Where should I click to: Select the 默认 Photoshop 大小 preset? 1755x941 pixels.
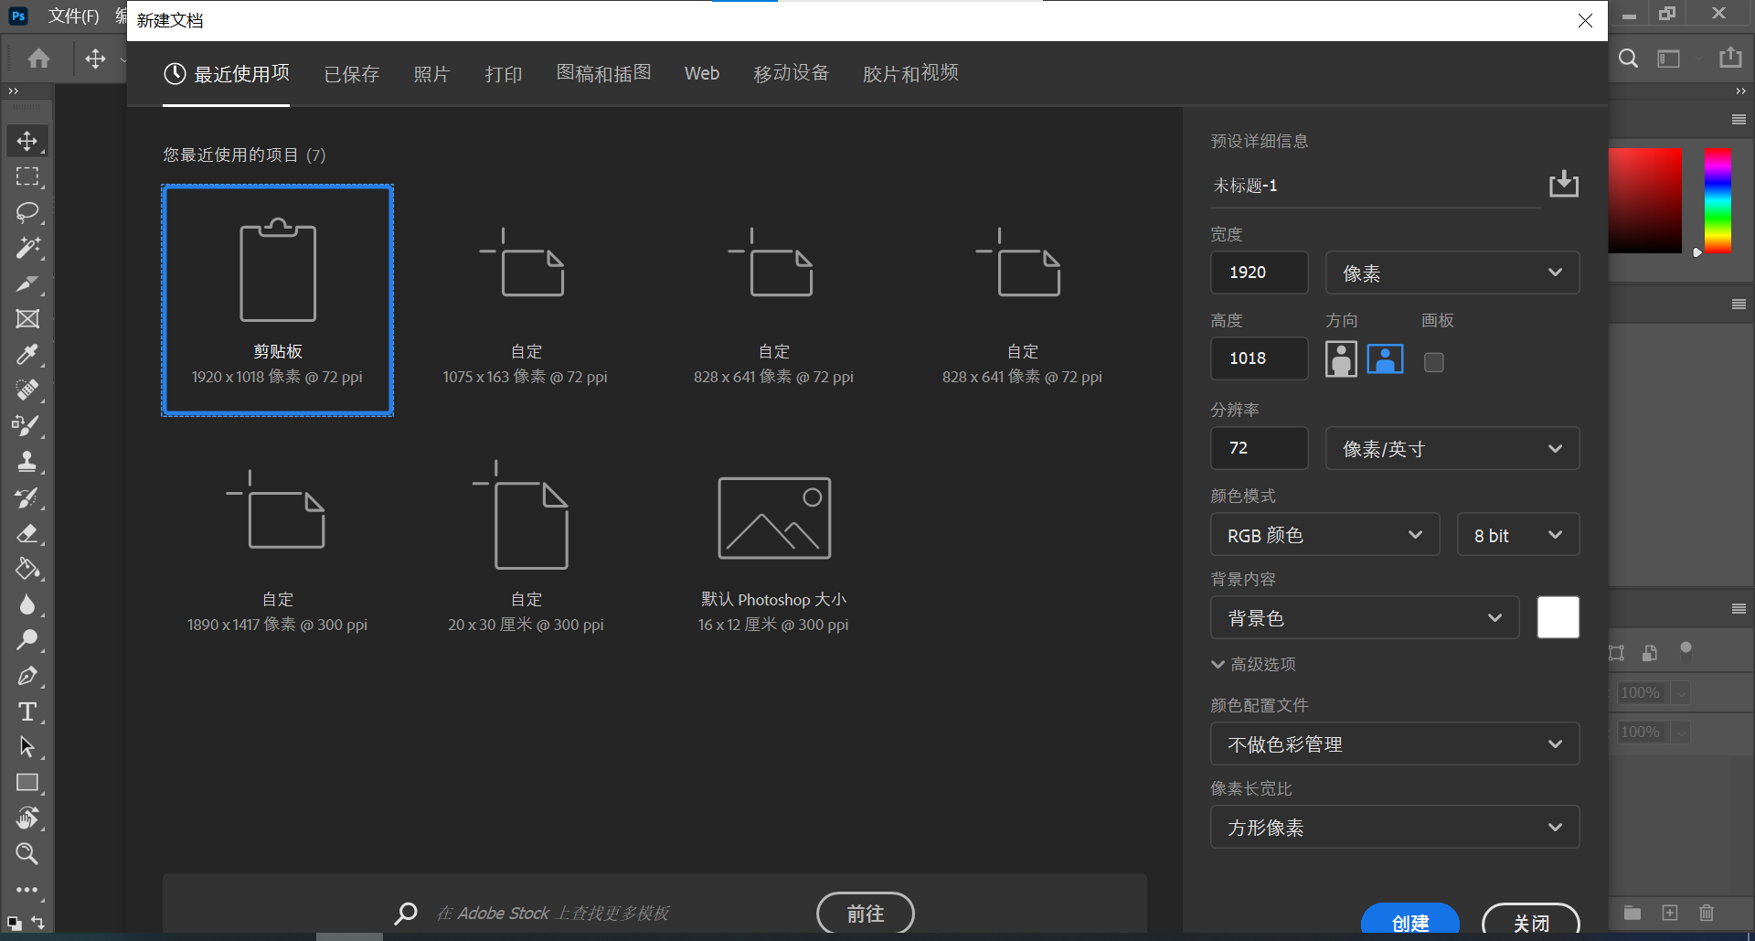773,549
